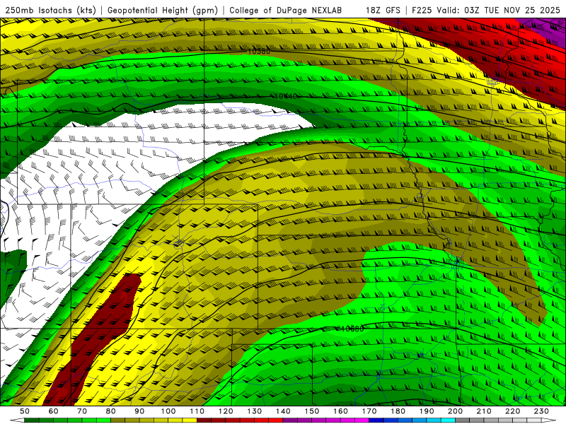This screenshot has height=424, width=566.
Task: Click the 100 knot legend label
Action: point(168,411)
